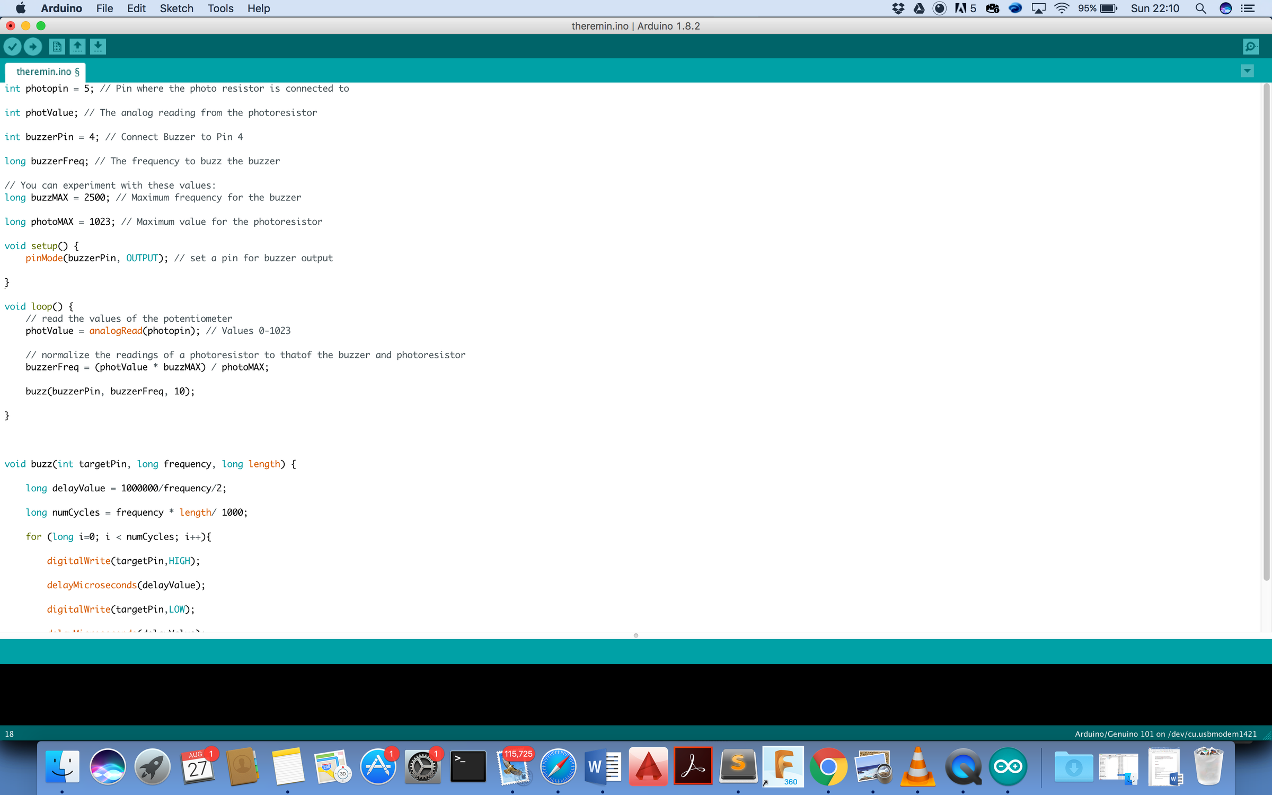Open the Notification Center list icon

pyautogui.click(x=1249, y=8)
